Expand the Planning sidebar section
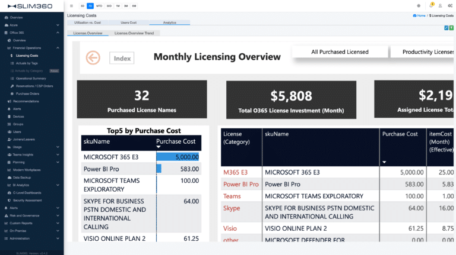456x255 pixels. pyautogui.click(x=31, y=162)
